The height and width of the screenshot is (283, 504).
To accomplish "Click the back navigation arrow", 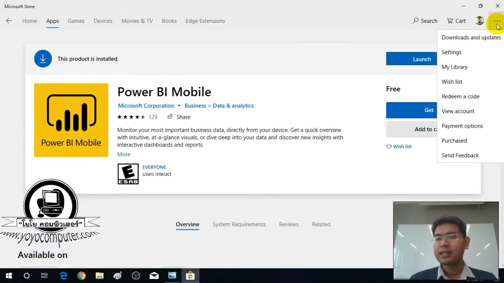I will coord(9,21).
